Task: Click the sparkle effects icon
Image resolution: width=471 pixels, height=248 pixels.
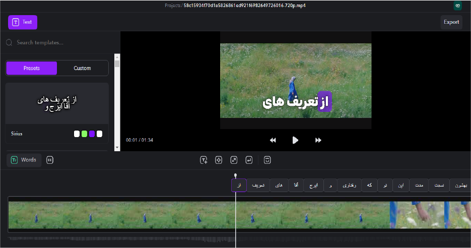Action: pyautogui.click(x=219, y=160)
